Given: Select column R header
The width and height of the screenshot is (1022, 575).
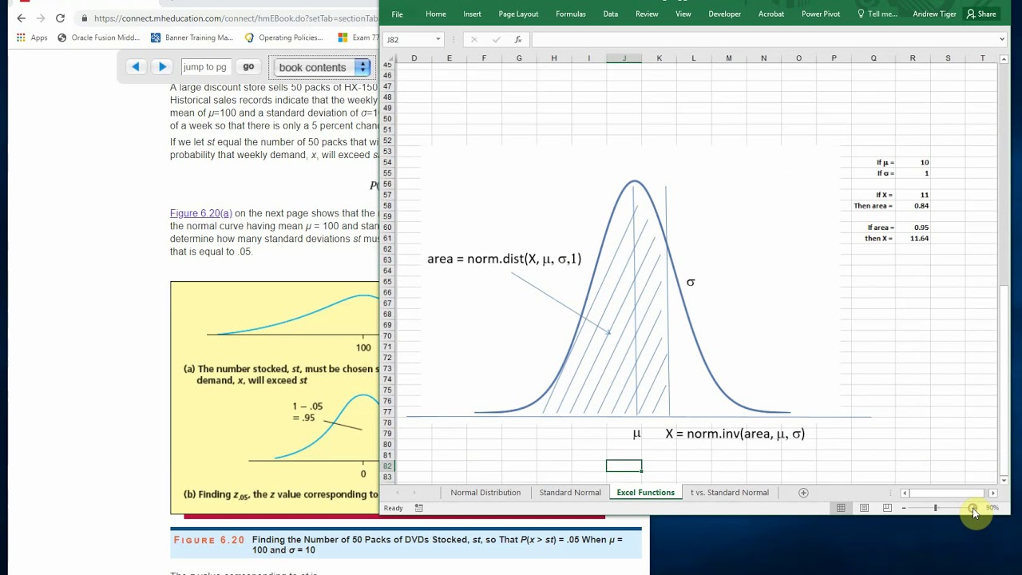Looking at the screenshot, I should 913,58.
